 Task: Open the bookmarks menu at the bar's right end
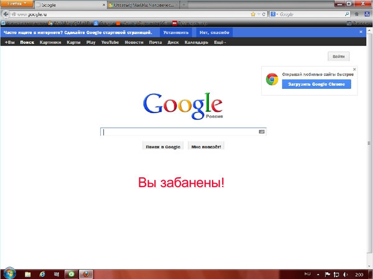click(359, 24)
